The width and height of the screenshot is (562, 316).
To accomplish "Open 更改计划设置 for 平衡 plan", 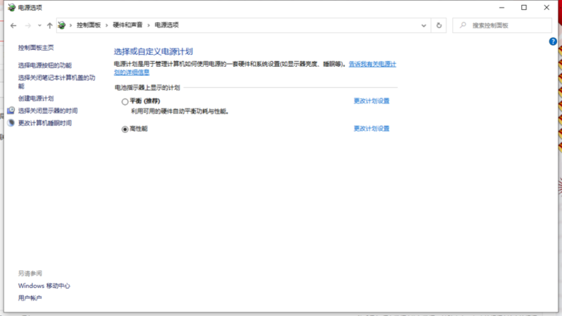I will tap(371, 101).
